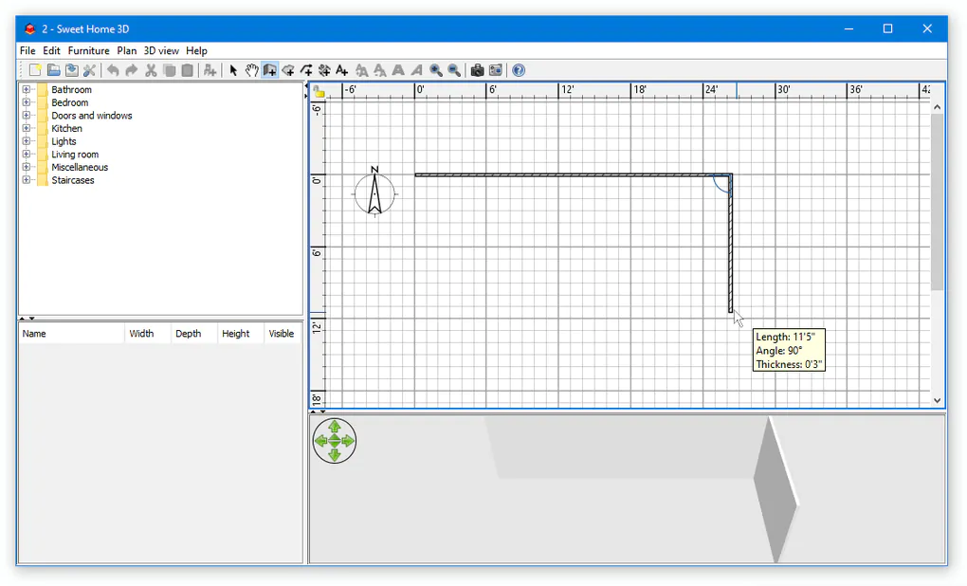967x586 pixels.
Task: Click the compass rose on the plan
Action: click(x=374, y=192)
